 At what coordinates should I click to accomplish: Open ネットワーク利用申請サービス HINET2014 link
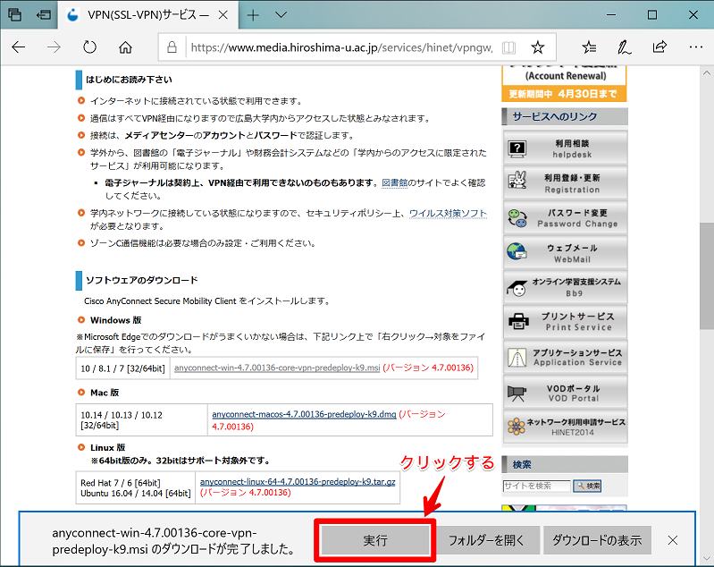point(565,427)
